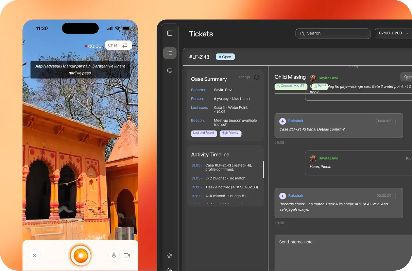Click the Activity Timeline scrollbar

tap(263, 169)
